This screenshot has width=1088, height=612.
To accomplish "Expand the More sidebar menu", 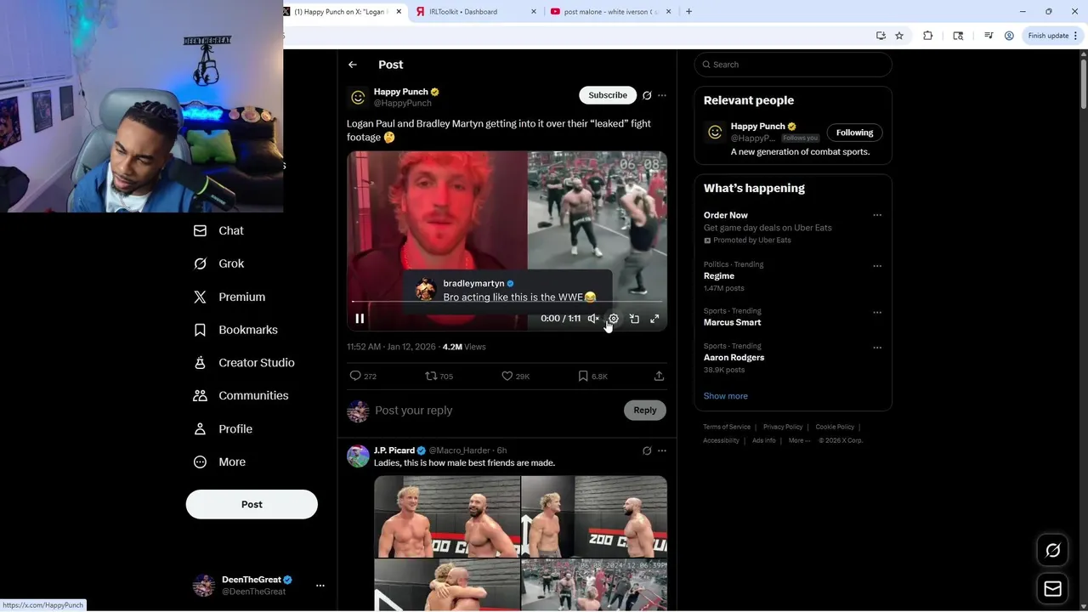I will pyautogui.click(x=219, y=462).
